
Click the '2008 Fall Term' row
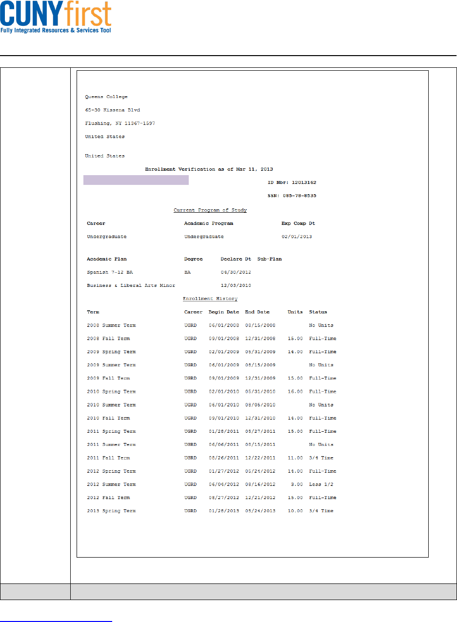(x=212, y=339)
